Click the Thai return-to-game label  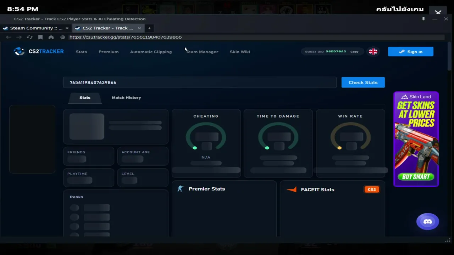(400, 9)
